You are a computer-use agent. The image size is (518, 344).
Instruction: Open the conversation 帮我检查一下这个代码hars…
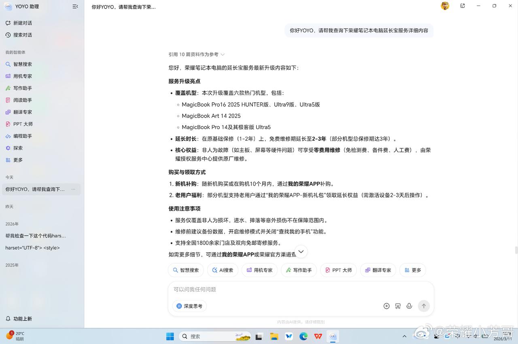[x=36, y=236]
